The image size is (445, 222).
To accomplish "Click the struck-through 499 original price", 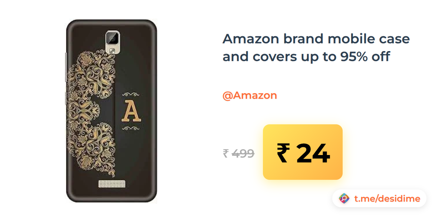I will [x=243, y=153].
